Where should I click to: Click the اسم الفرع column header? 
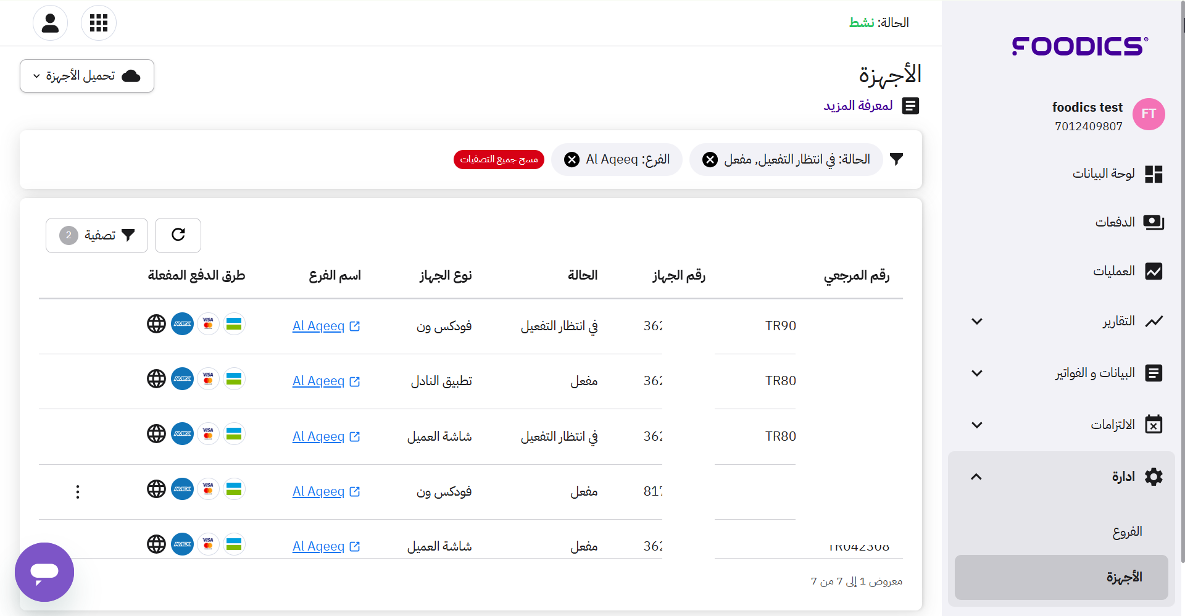pos(335,275)
